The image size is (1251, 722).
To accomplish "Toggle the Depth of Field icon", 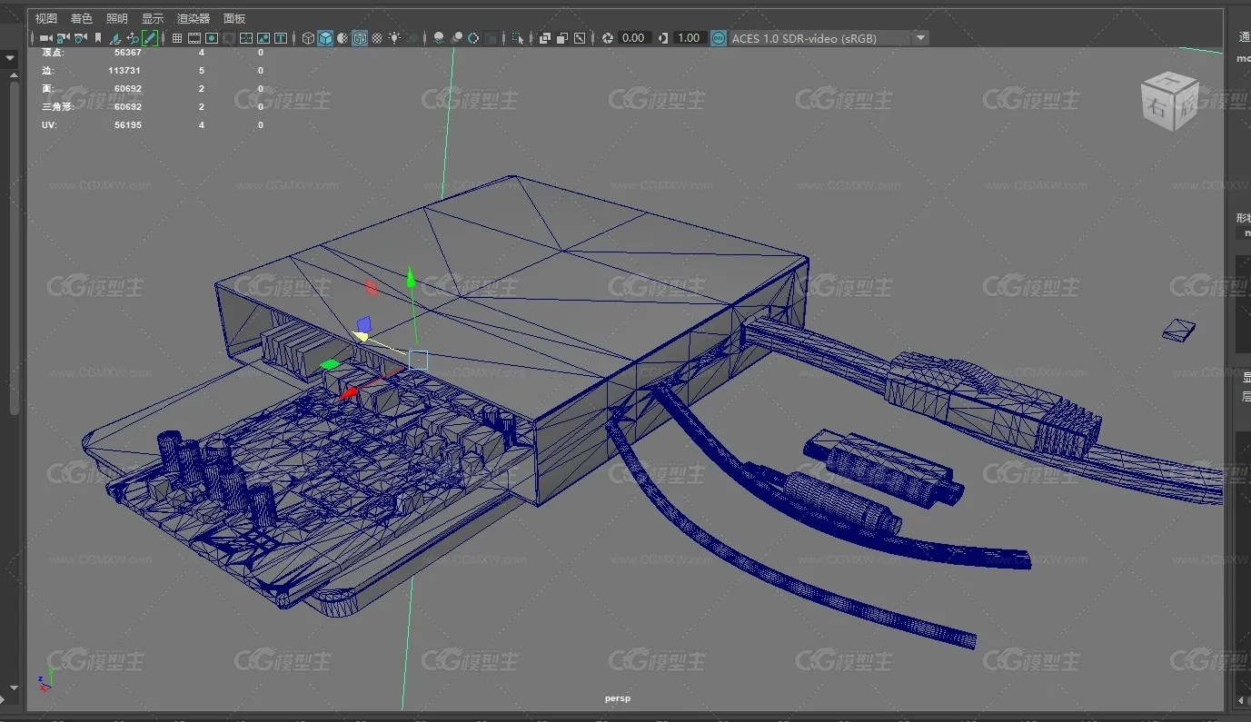I will click(x=491, y=38).
